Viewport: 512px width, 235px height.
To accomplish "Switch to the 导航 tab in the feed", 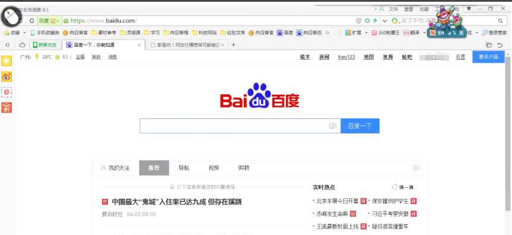I will [184, 168].
